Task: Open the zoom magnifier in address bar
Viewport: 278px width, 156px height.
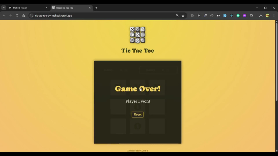Action: point(177,16)
